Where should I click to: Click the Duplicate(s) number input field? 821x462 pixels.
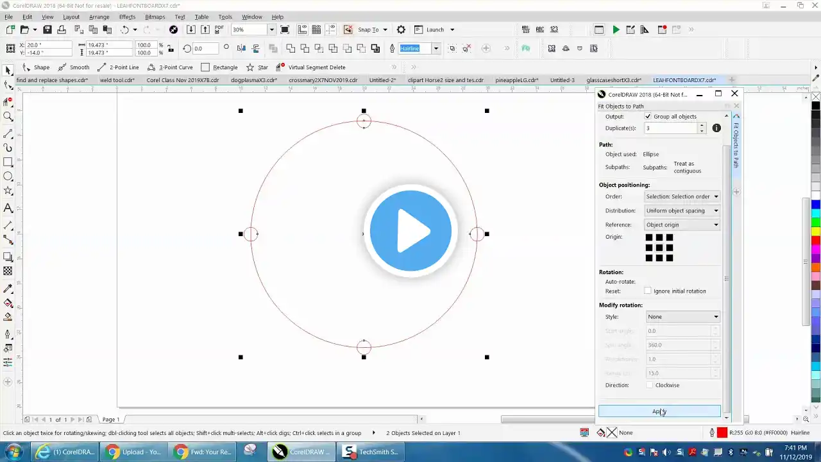671,128
